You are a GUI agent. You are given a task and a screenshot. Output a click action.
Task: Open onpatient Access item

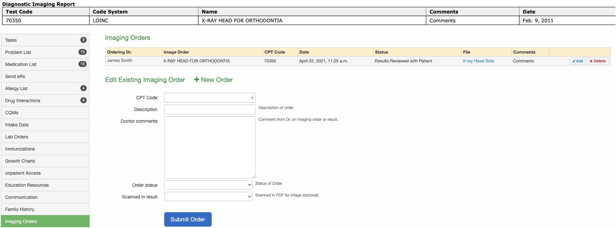(45, 173)
